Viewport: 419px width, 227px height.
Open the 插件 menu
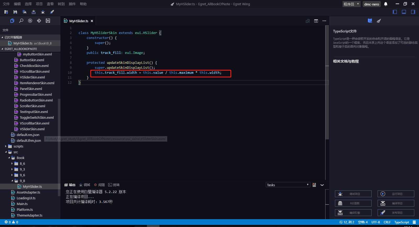coord(72,4)
